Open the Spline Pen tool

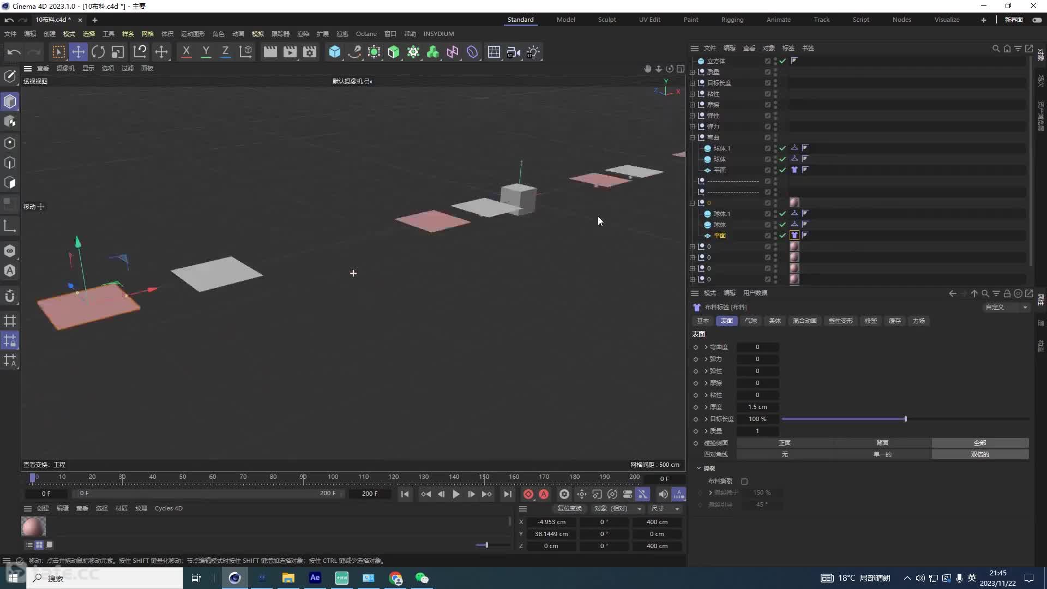tap(354, 52)
